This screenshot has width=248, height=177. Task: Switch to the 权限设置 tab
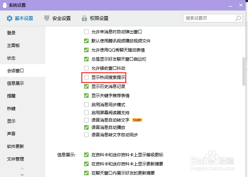click(x=95, y=18)
